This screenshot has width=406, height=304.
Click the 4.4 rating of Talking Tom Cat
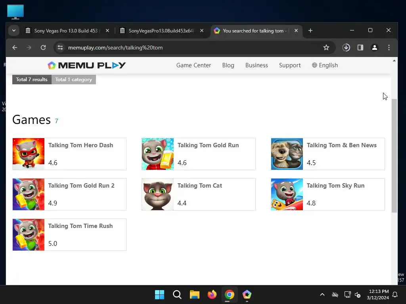182,203
